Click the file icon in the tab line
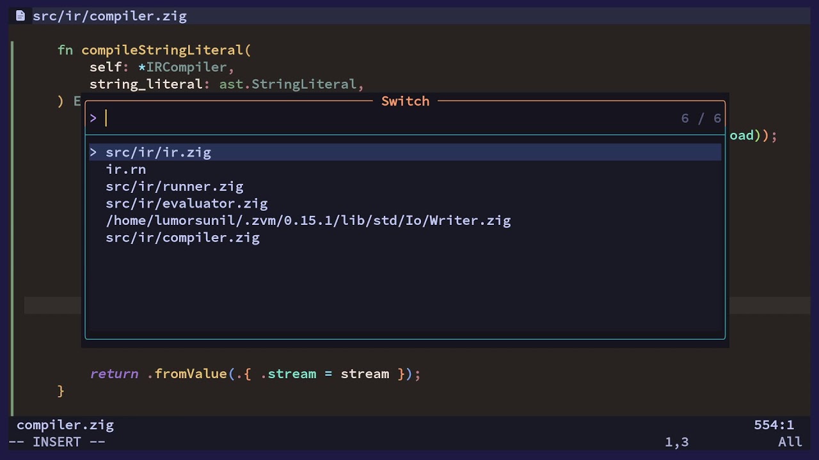This screenshot has height=460, width=819. click(x=20, y=16)
